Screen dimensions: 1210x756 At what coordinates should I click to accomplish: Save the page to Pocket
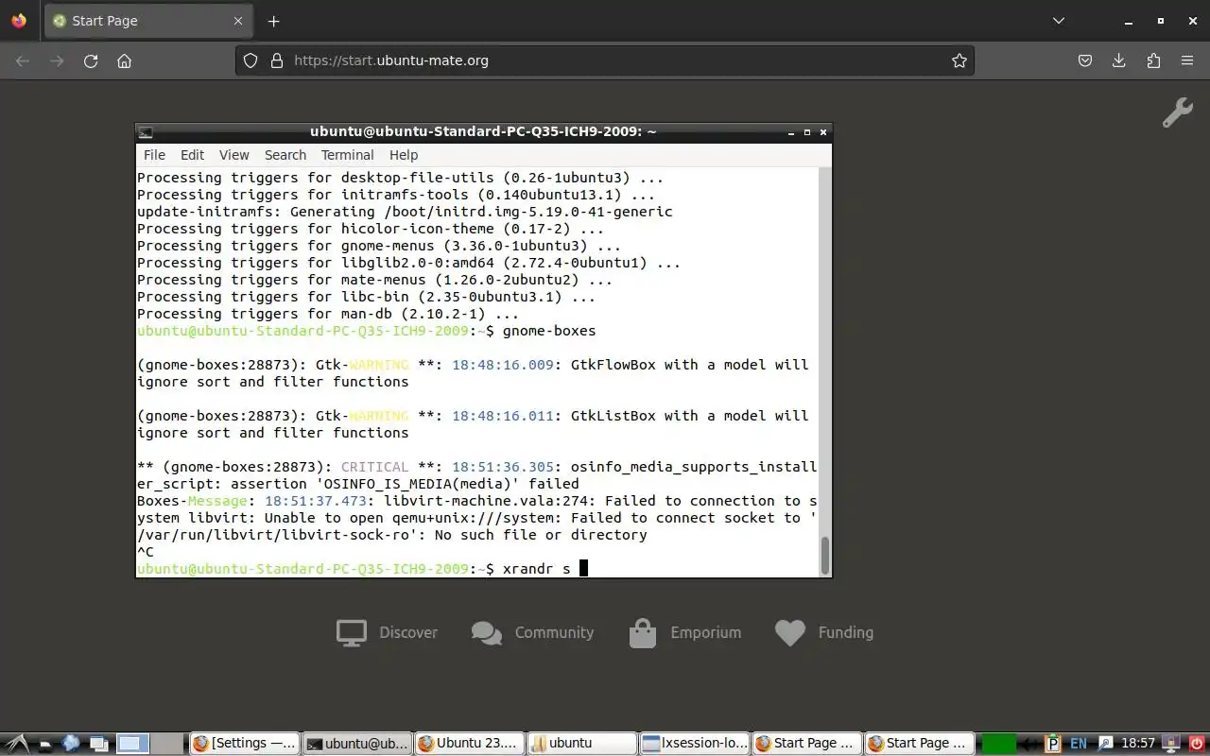1085,60
